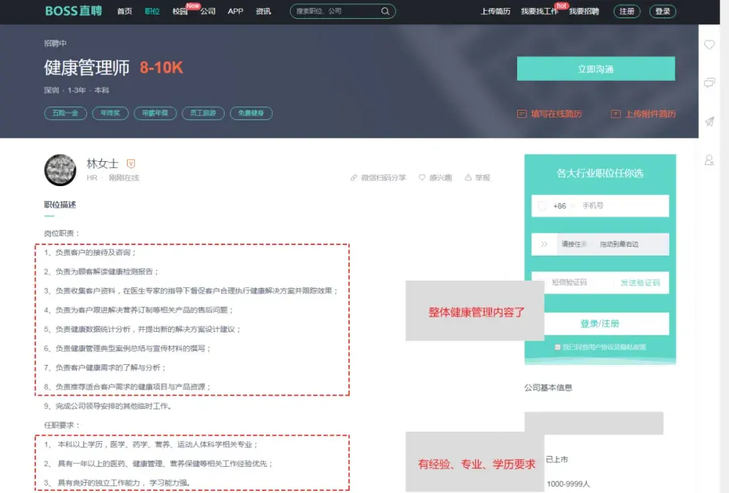
Task: Select 职位 in the top navigation
Action: (x=151, y=11)
